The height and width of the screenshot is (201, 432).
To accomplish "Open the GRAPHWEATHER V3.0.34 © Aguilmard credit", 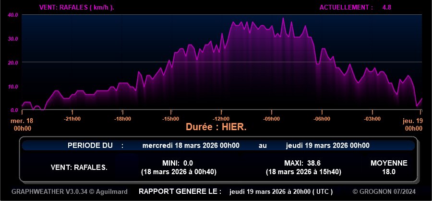I will click(70, 191).
